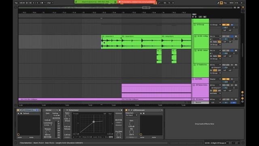The image size is (259, 146).
Task: Click the Compressor threshold curve handle
Action: tap(93, 122)
